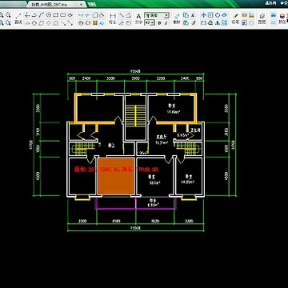Open the color wheel picker icon
The width and height of the screenshot is (288, 288).
click(x=282, y=16)
